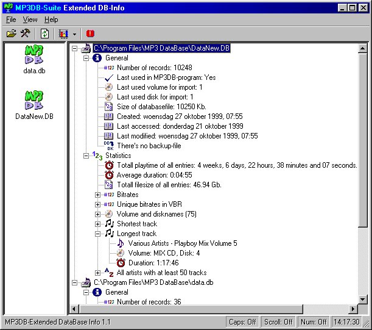The image size is (372, 330).
Task: Click the music notes icon by Longest track
Action: click(x=110, y=234)
